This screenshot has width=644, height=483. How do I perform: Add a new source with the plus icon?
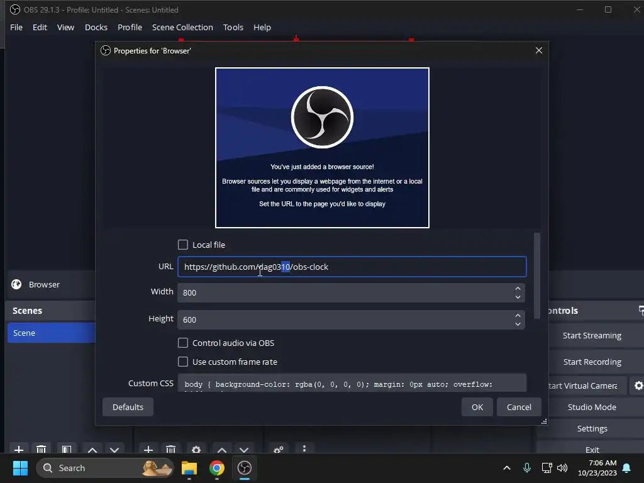tap(148, 449)
